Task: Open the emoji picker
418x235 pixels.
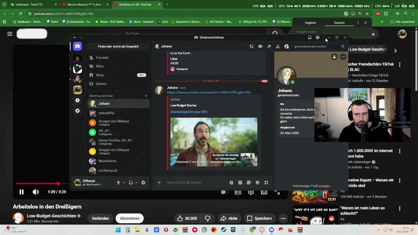Action: (x=257, y=183)
